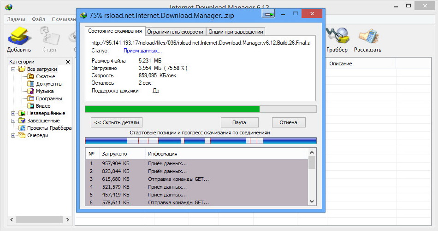Image resolution: width=438 pixels, height=231 pixels.
Task: Click the download dialog title icon
Action: pos(83,15)
